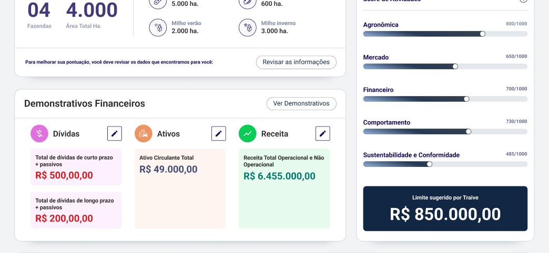Click Revisar as informações button
This screenshot has height=253, width=549.
pyautogui.click(x=296, y=62)
